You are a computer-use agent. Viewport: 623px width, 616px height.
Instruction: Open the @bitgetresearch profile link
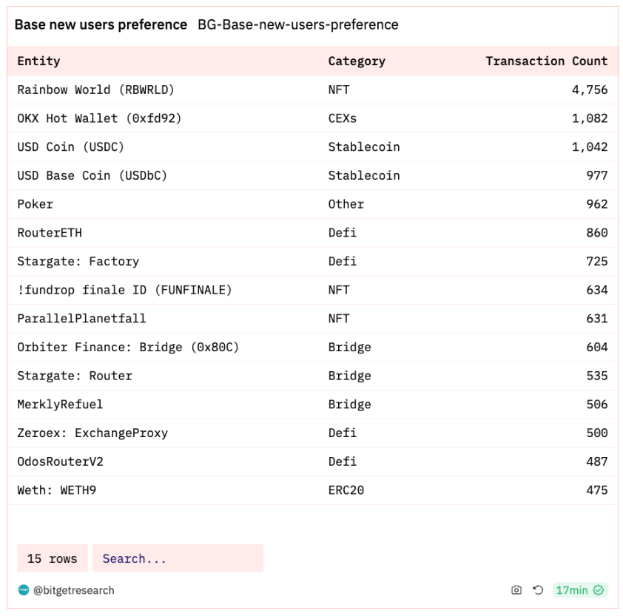point(74,590)
